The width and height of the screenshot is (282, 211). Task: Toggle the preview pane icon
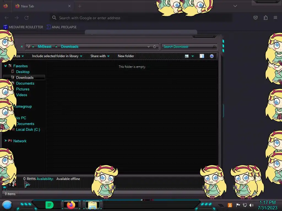[202, 56]
